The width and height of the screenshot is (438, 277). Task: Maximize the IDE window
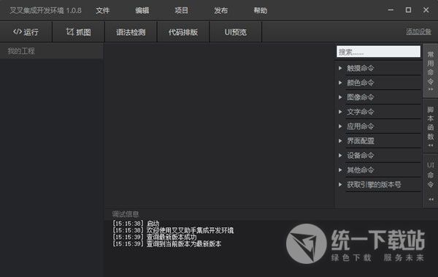[x=408, y=10]
